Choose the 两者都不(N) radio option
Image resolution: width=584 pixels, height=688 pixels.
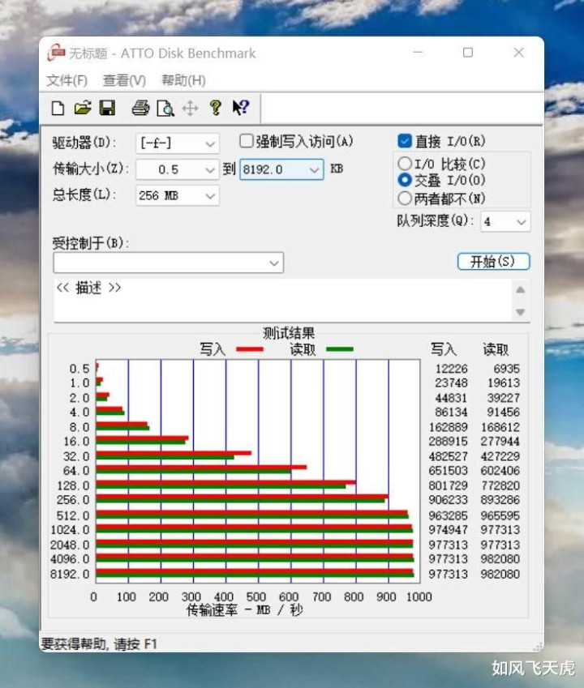[x=405, y=199]
